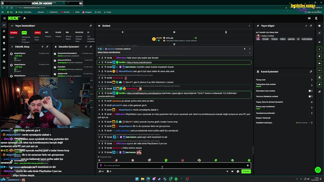Open the Windows Start button in taskbar
The width and height of the screenshot is (324, 182).
click(x=137, y=179)
